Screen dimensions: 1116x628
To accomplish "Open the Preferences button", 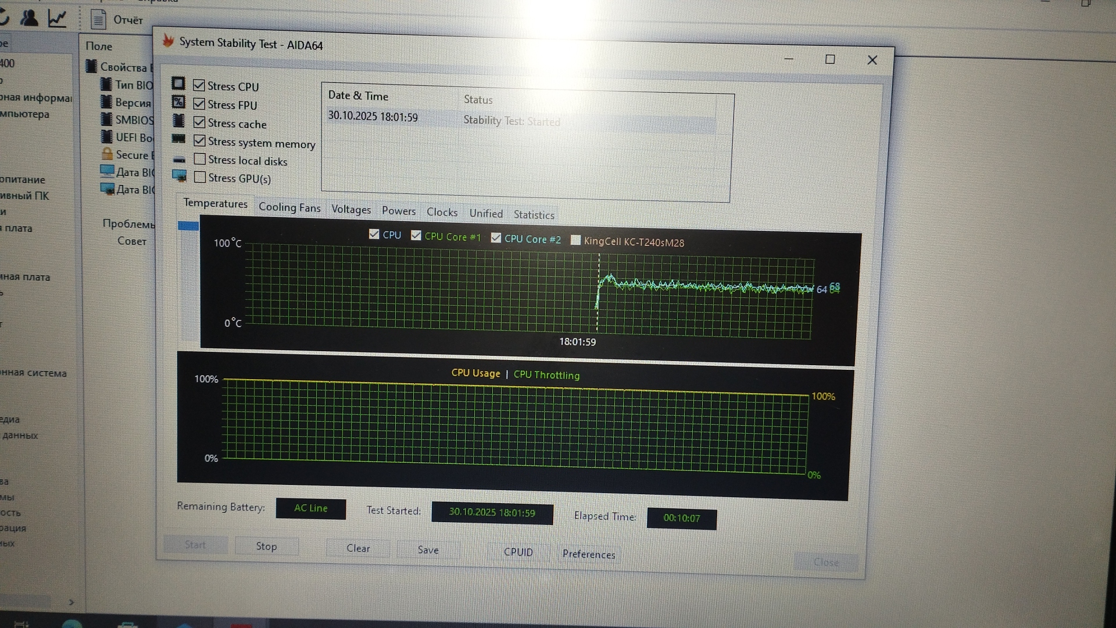I will 588,554.
